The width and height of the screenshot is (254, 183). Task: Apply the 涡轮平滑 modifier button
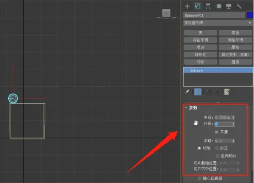[200, 40]
